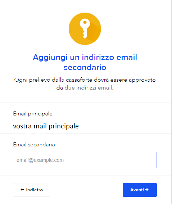Focus the Email secondaria input field
172x205 pixels.
85,160
